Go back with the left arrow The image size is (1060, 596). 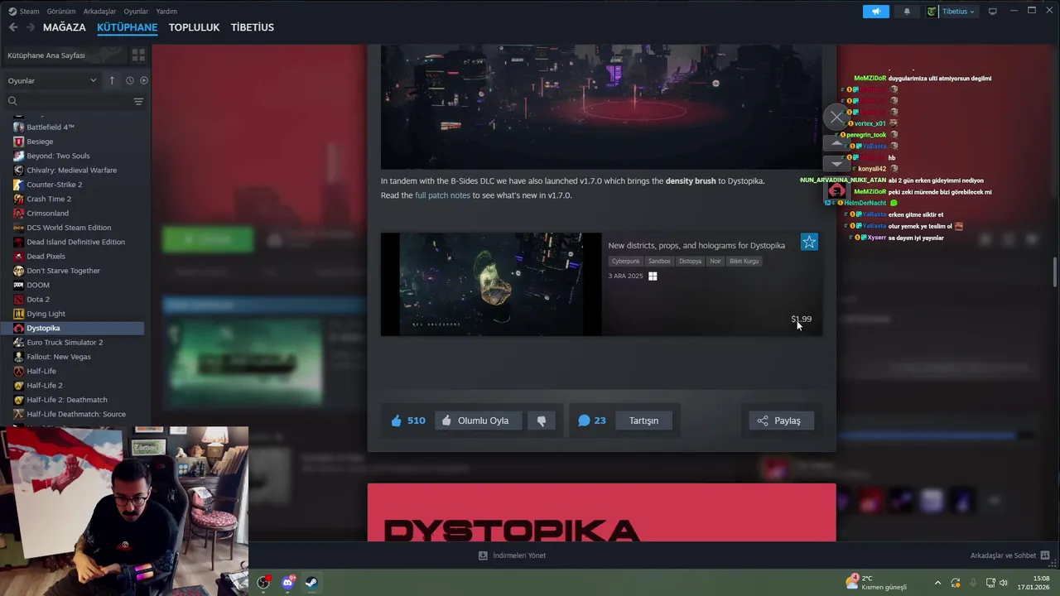(13, 27)
